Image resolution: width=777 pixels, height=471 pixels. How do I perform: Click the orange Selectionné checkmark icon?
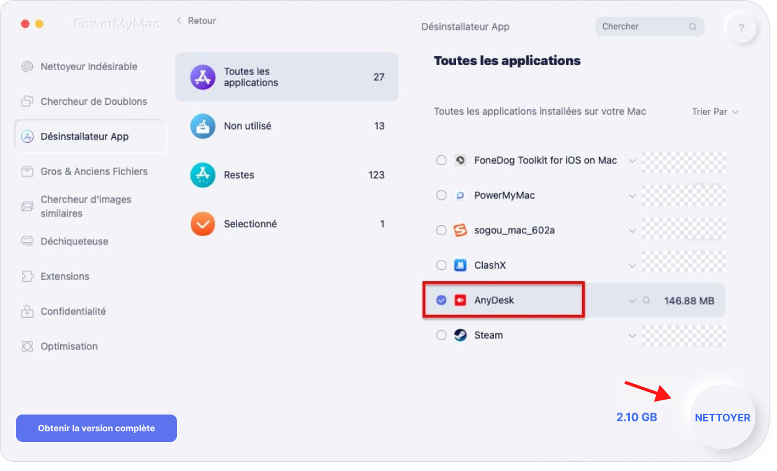click(202, 224)
